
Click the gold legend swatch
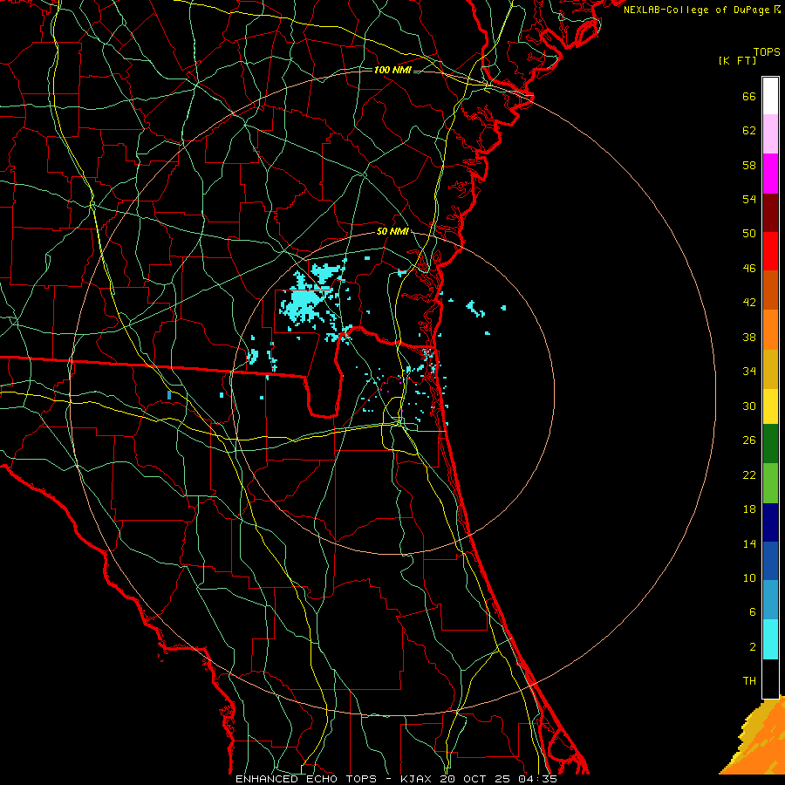(x=770, y=369)
